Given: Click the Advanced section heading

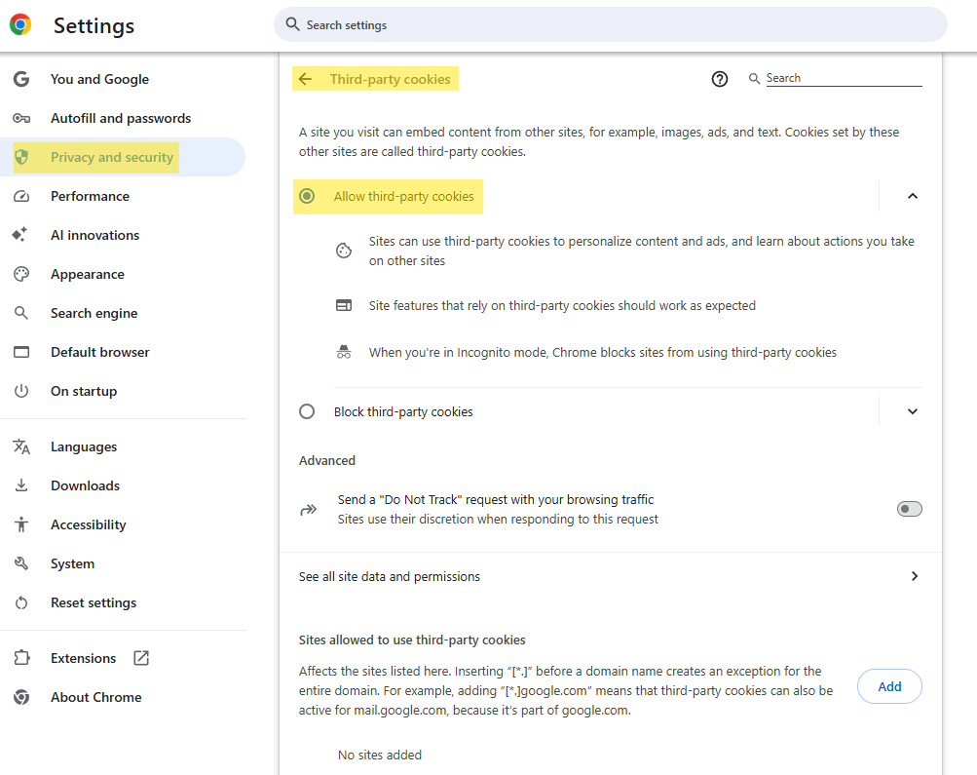Looking at the screenshot, I should (x=327, y=460).
